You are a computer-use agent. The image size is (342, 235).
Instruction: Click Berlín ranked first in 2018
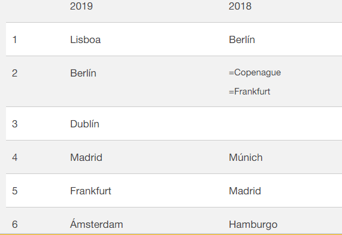point(241,39)
